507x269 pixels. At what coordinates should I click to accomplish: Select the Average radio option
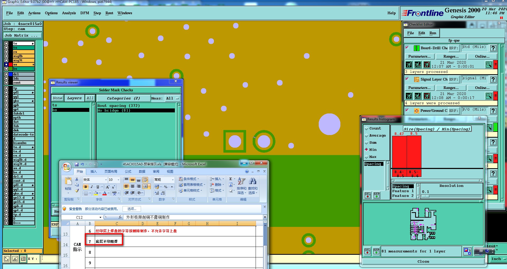coord(367,136)
